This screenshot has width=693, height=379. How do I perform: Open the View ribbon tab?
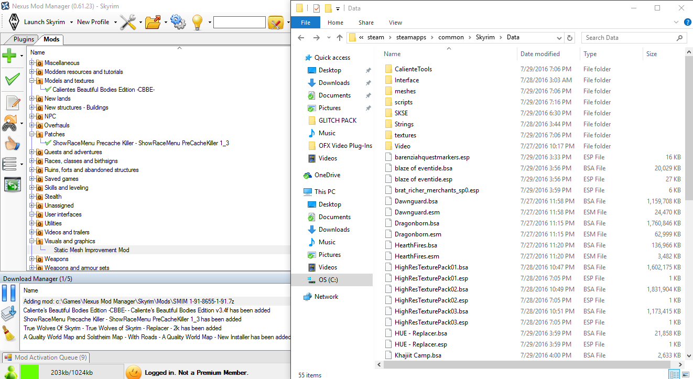pyautogui.click(x=396, y=23)
